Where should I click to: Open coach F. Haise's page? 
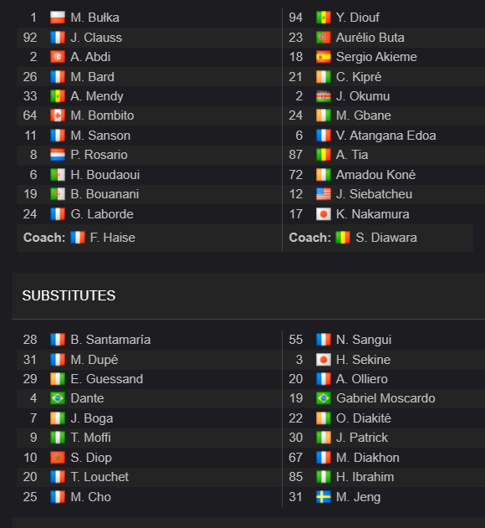(x=112, y=238)
